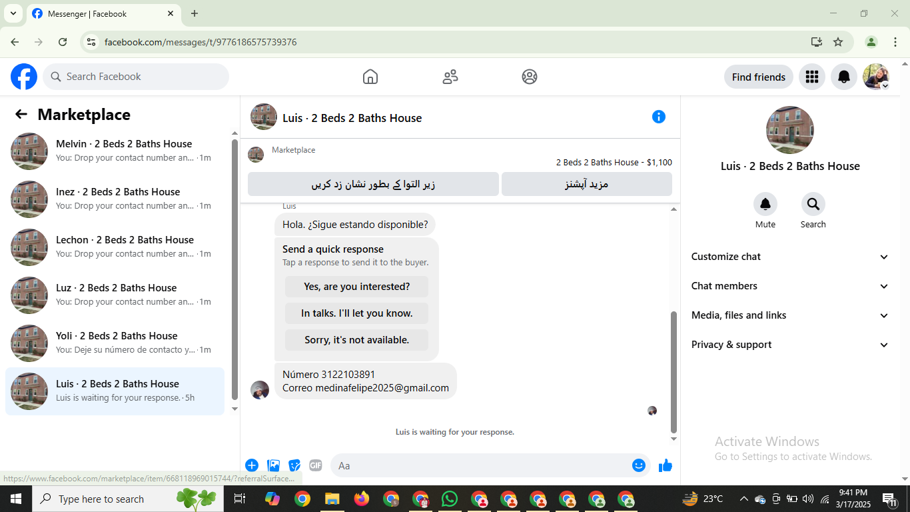
Task: Click the more options Urdu button
Action: (587, 184)
